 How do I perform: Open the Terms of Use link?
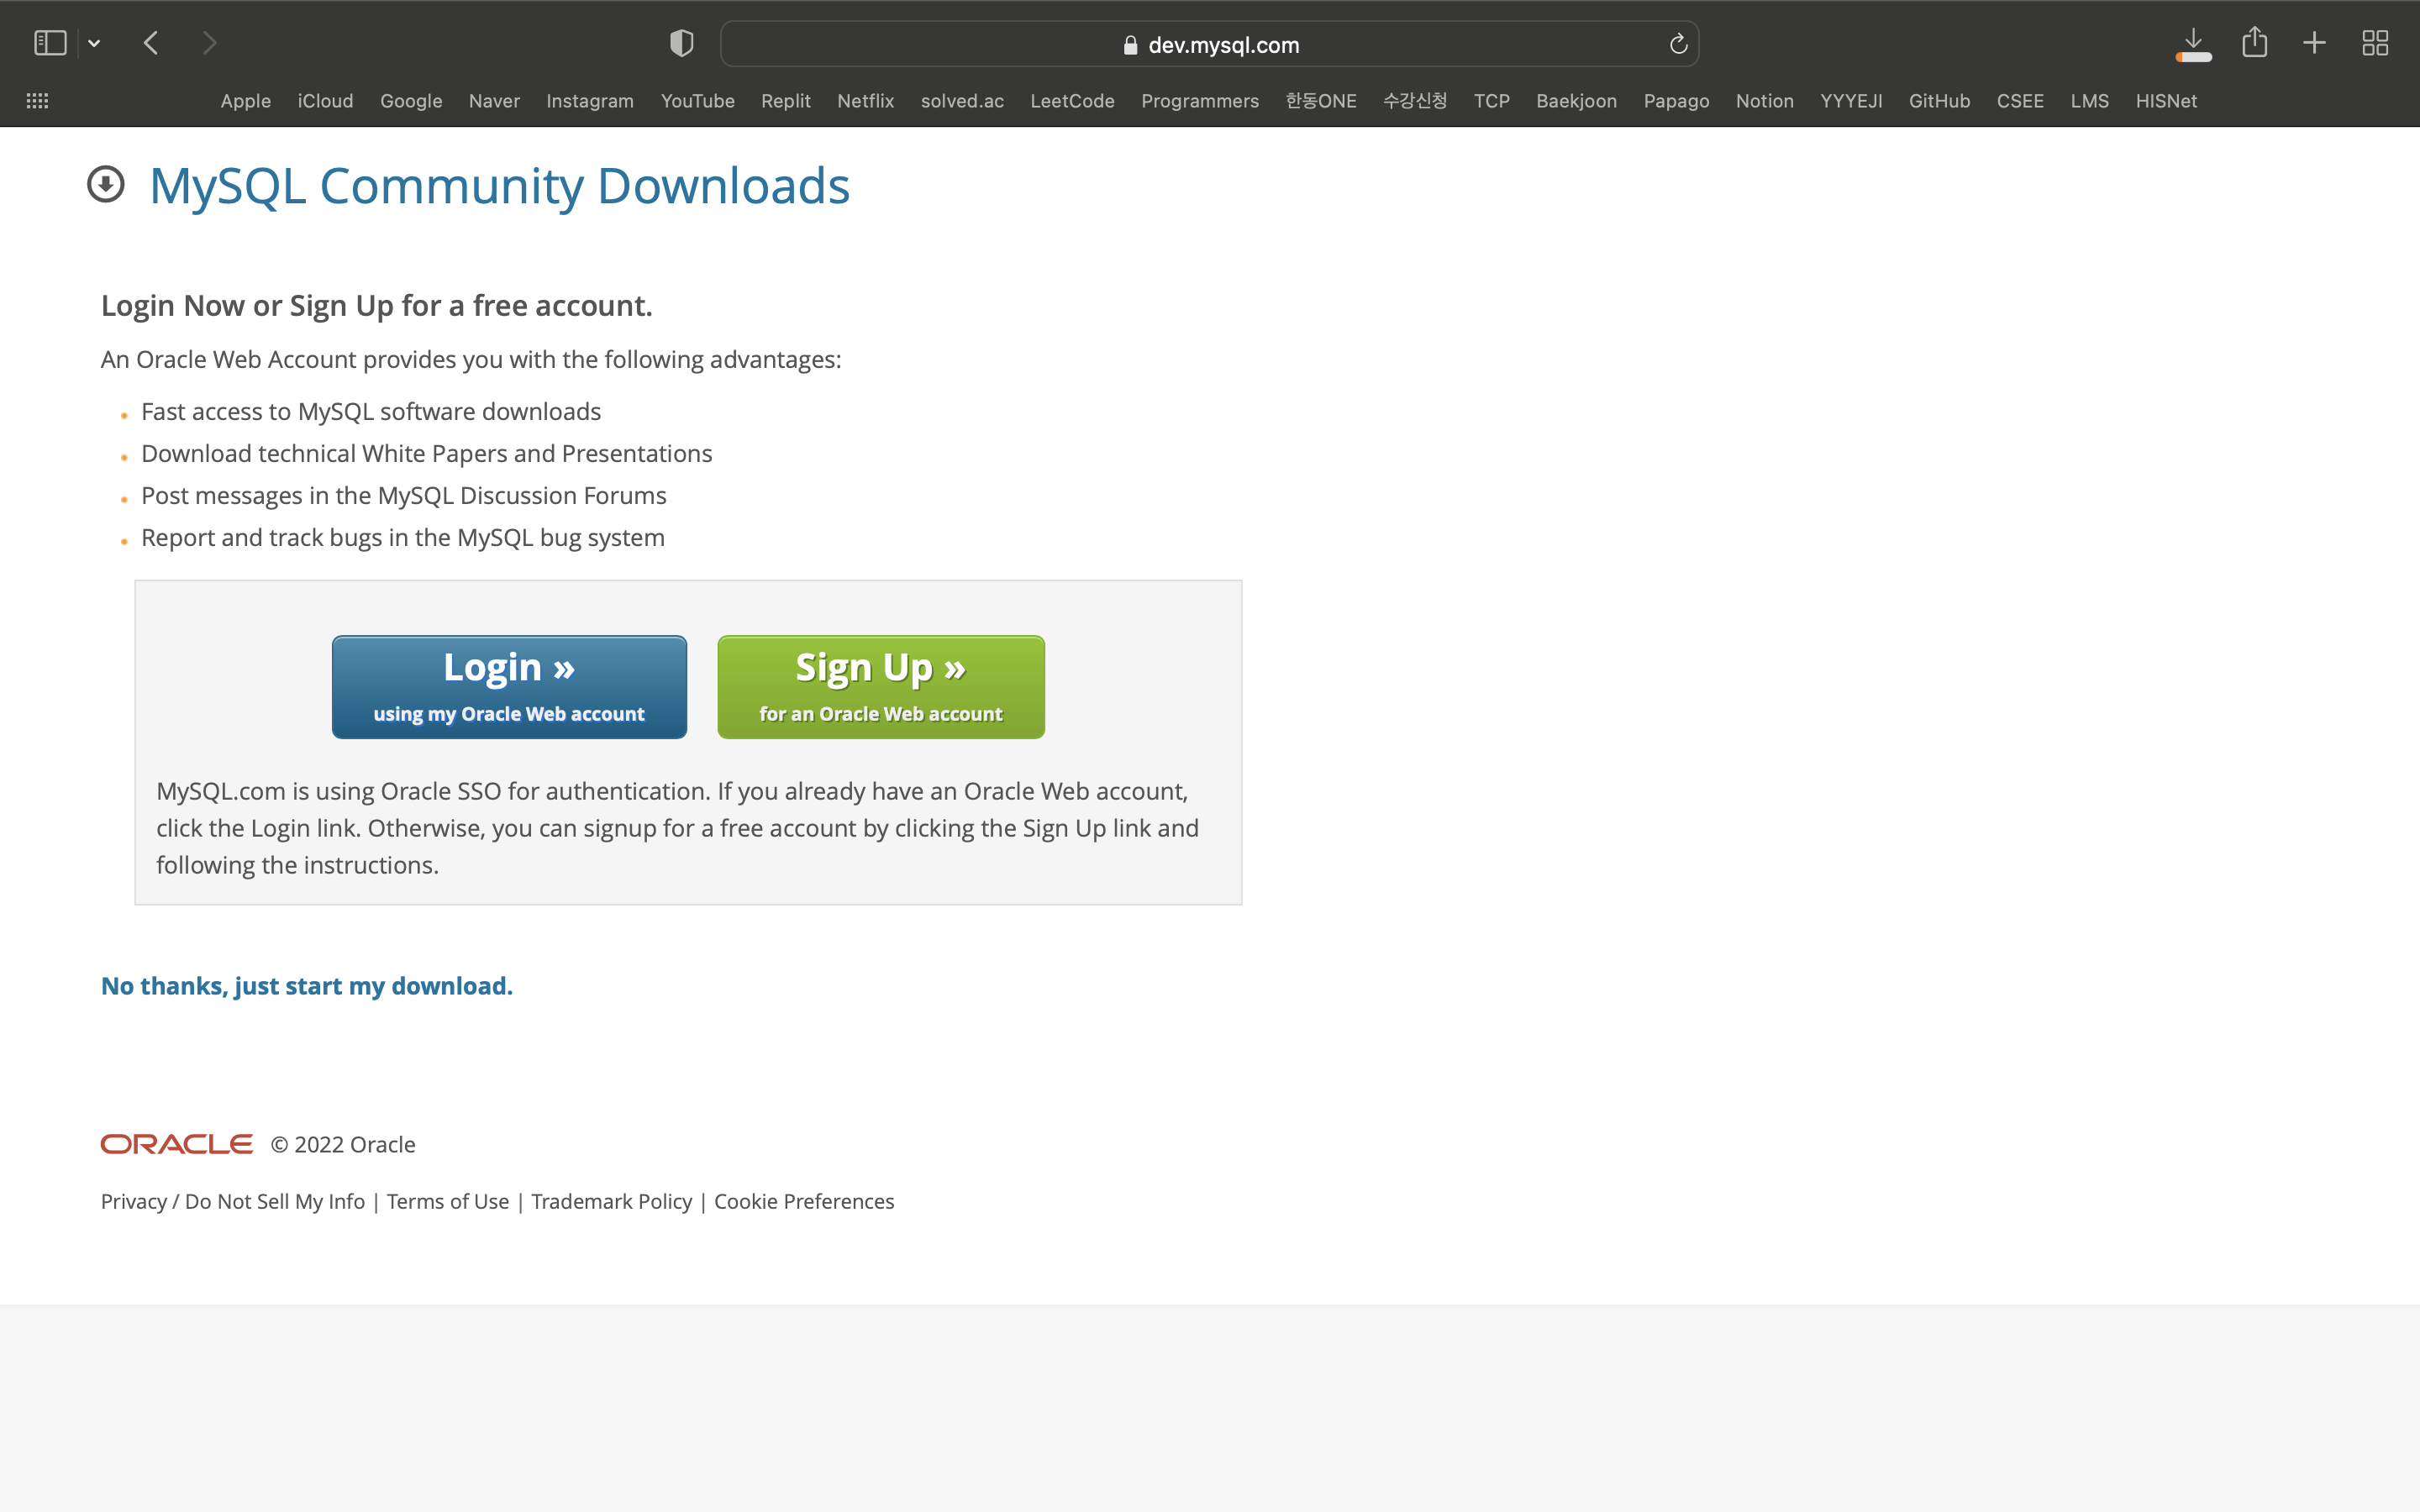pyautogui.click(x=447, y=1201)
